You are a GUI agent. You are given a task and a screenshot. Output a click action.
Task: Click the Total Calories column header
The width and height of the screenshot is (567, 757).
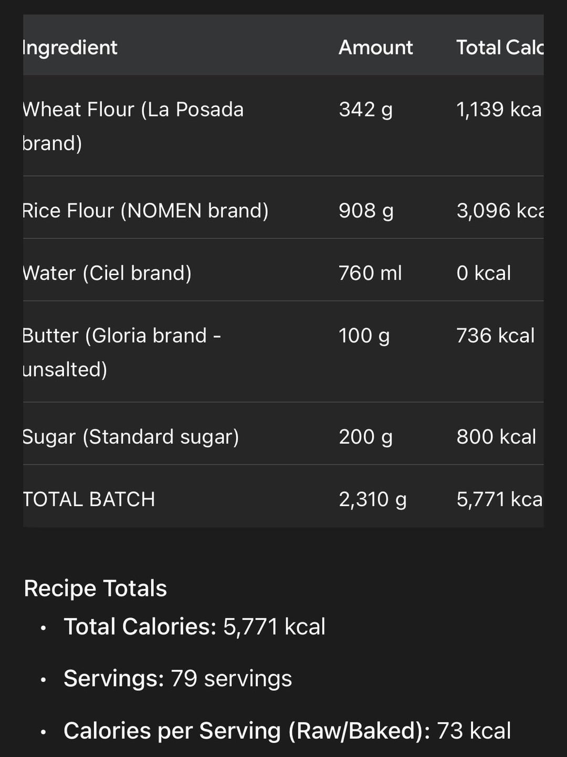499,48
